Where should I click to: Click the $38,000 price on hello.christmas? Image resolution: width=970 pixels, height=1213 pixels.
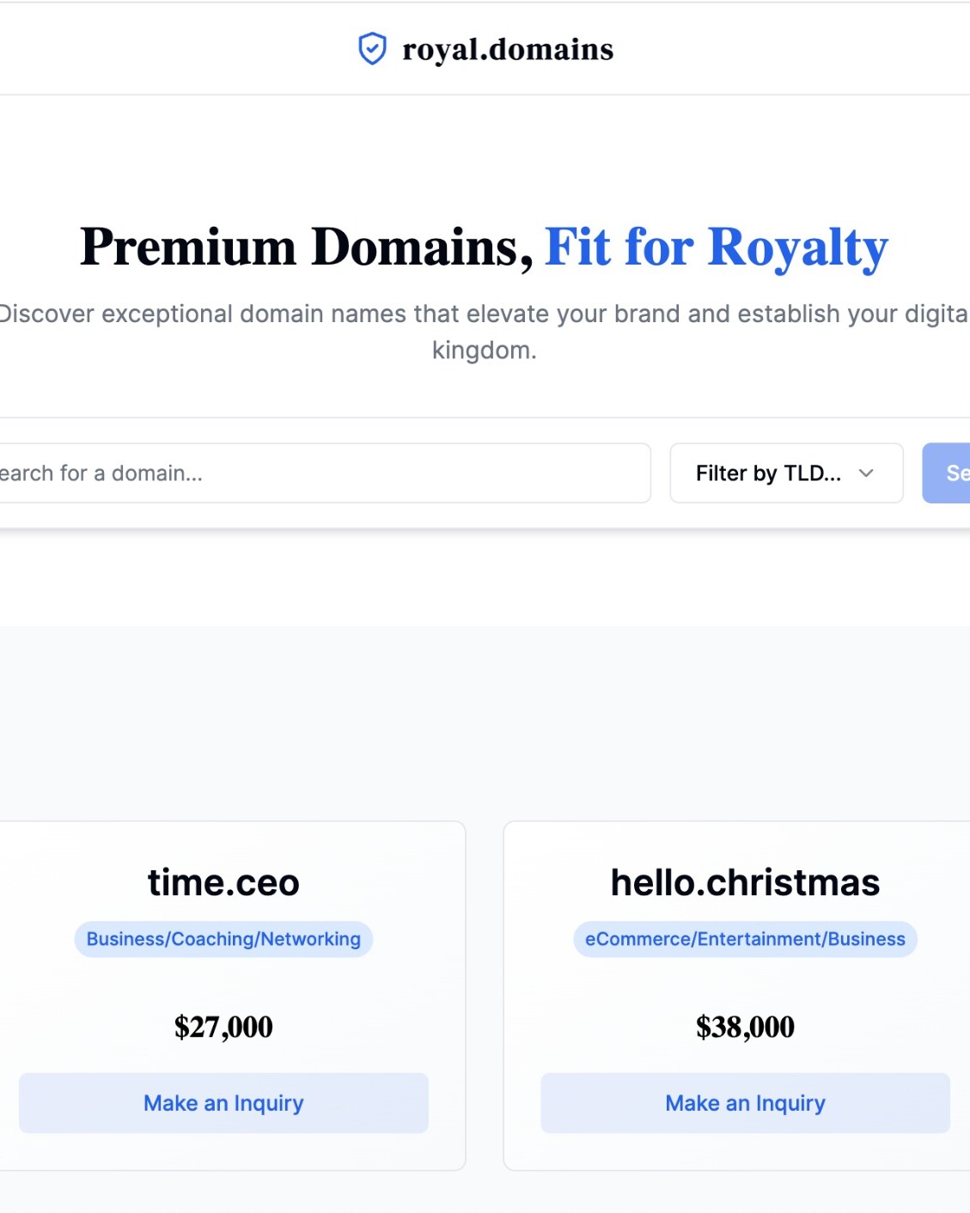745,1027
